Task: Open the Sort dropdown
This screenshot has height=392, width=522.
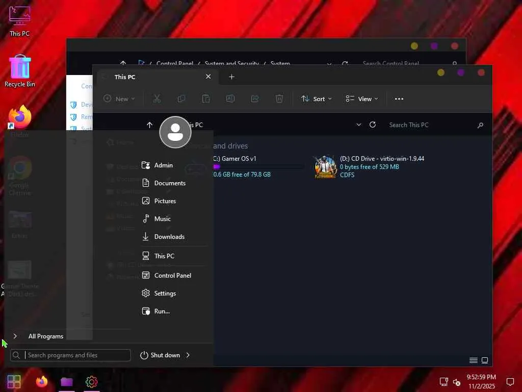Action: [316, 99]
